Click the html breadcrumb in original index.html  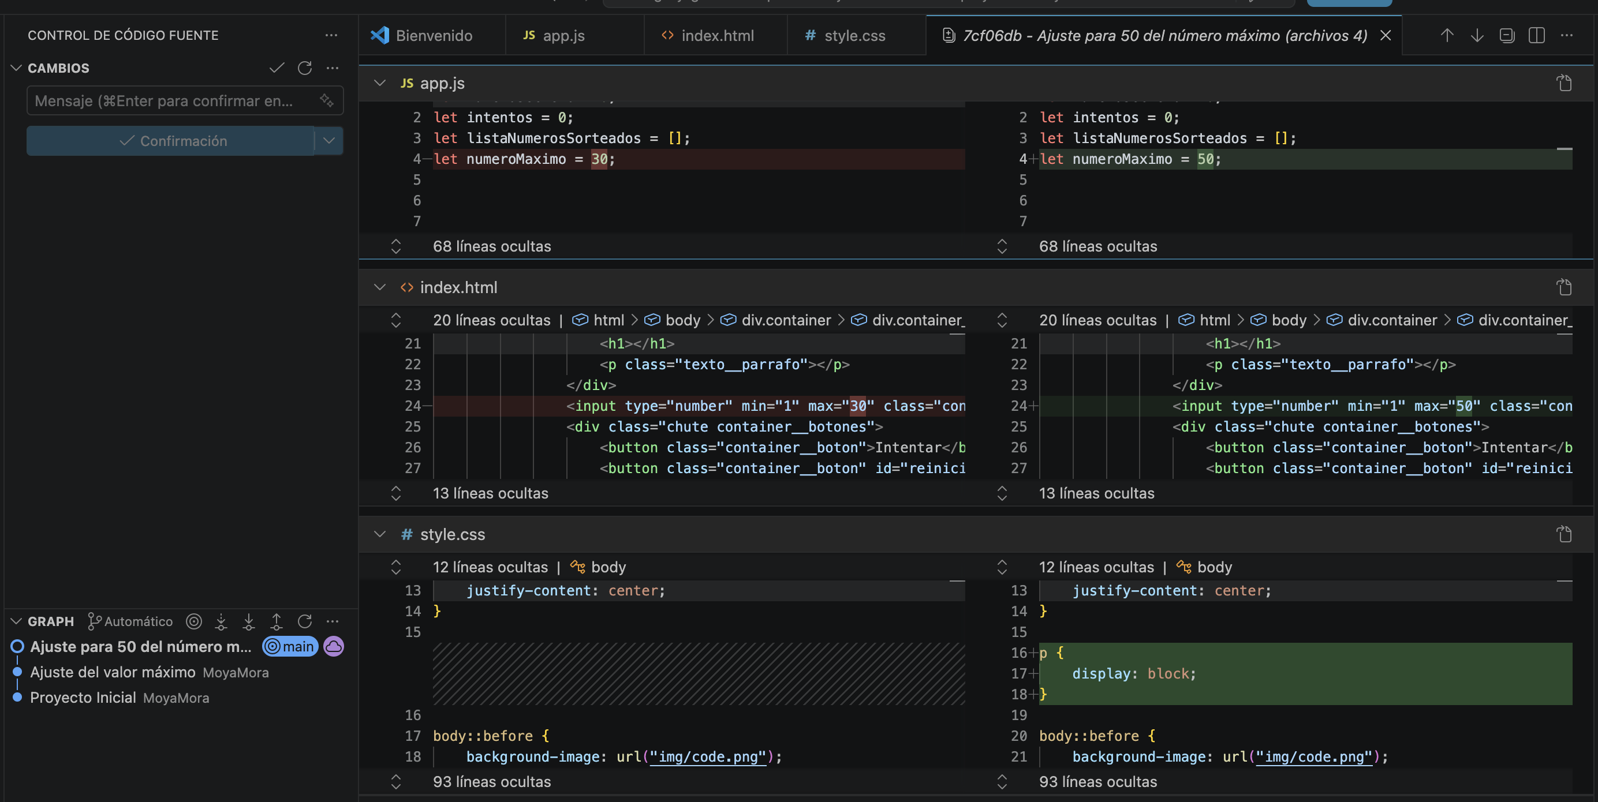click(599, 320)
